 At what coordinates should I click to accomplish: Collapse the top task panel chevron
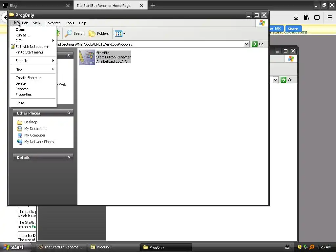(x=69, y=55)
